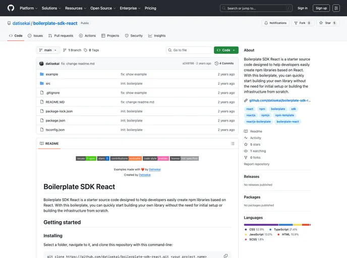Select the README tab heading

coord(49,144)
